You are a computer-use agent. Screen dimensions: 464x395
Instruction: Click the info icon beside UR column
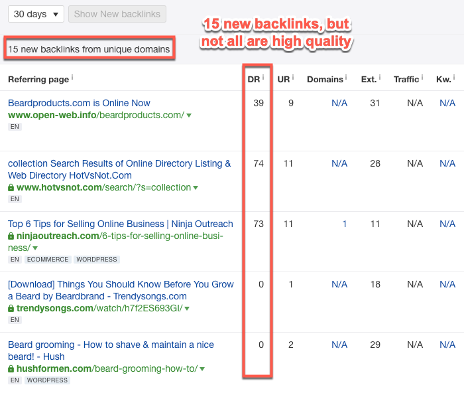pyautogui.click(x=293, y=77)
